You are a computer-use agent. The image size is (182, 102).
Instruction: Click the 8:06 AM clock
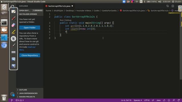(x=167, y=2)
